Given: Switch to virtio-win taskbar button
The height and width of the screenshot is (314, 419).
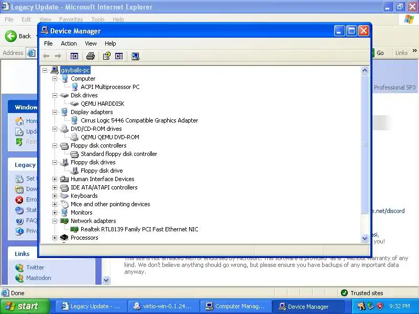Looking at the screenshot, I should click(163, 306).
